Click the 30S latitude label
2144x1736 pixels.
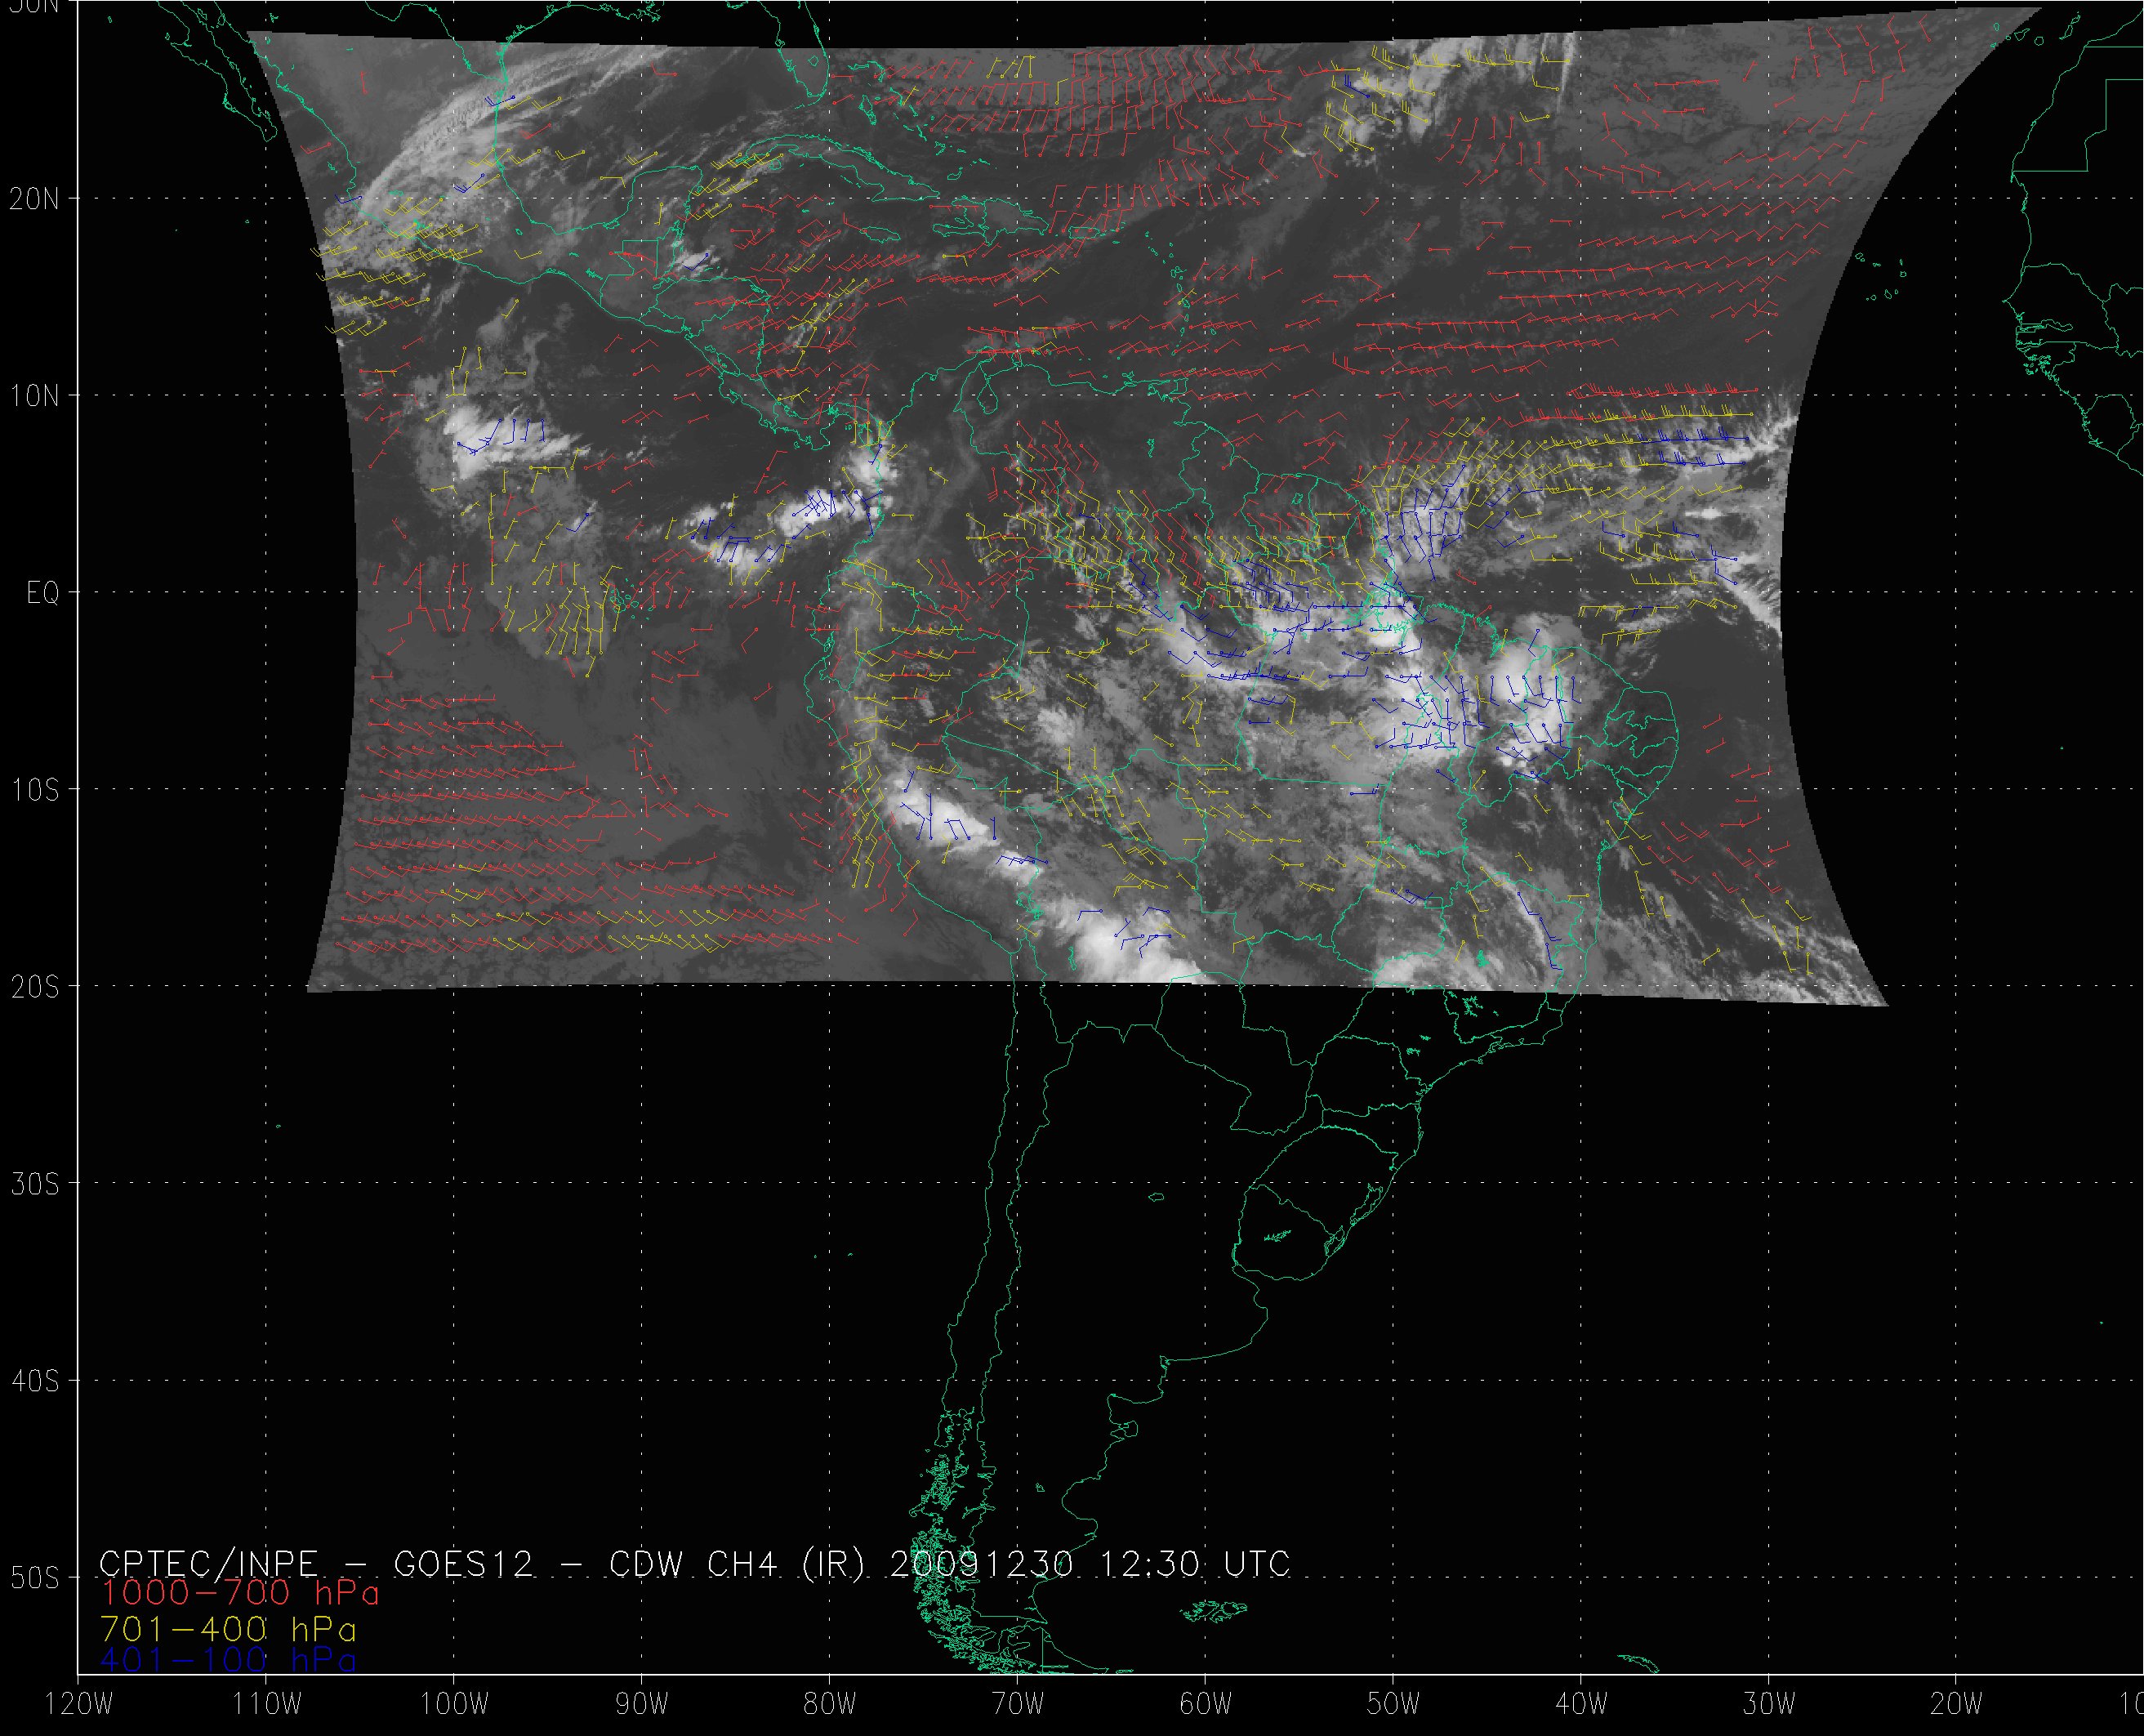(34, 1184)
